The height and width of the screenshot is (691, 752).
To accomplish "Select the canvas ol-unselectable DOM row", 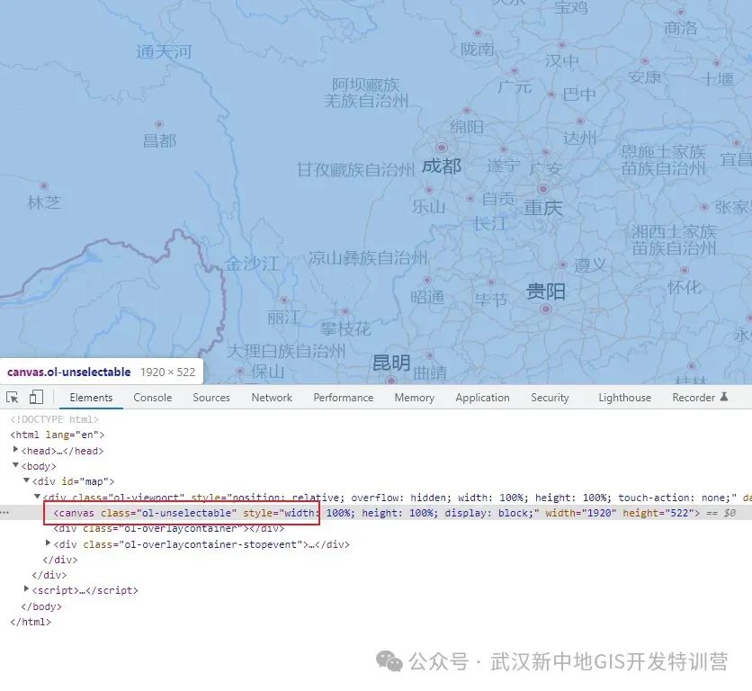I will click(x=376, y=513).
